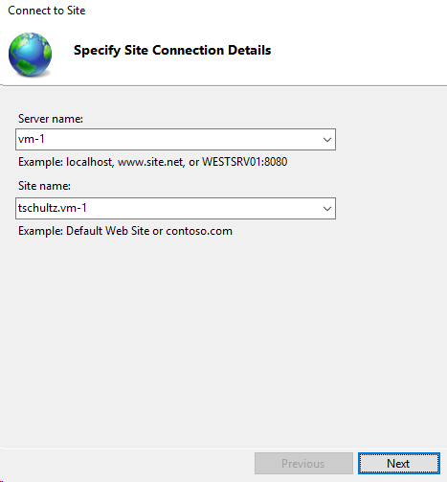Click the tschultz.vm-1 text in Site name field

tap(53, 208)
